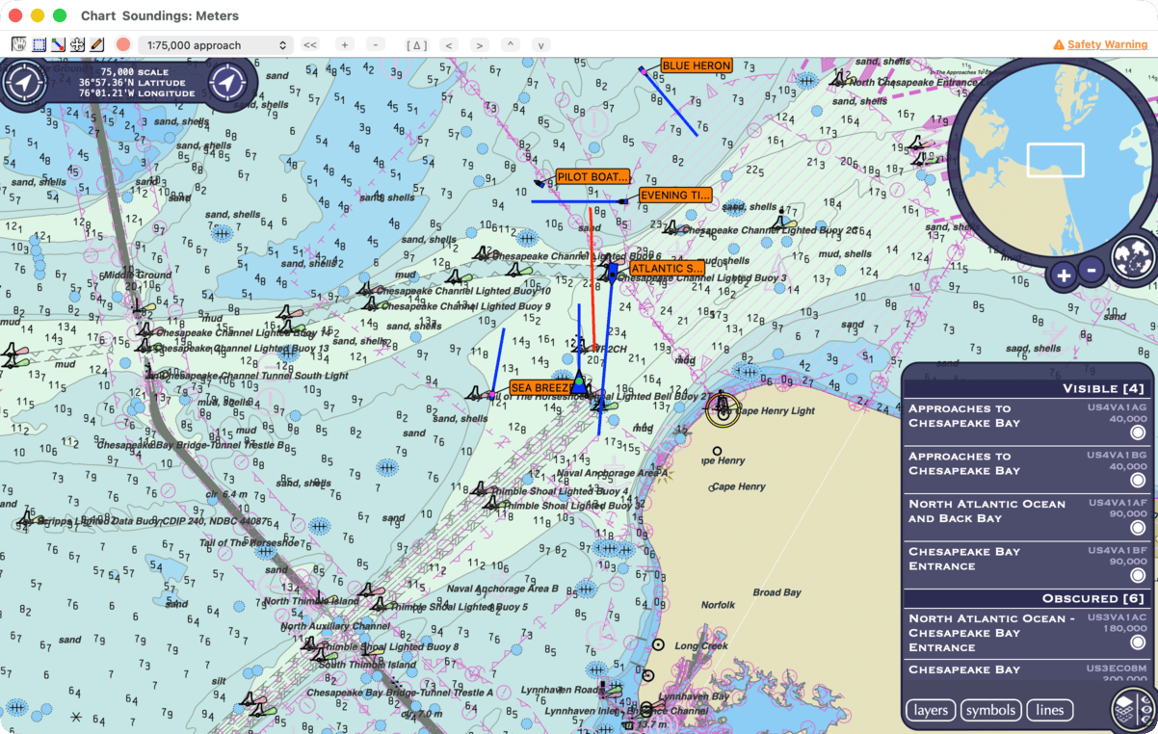Viewport: 1158px width, 734px height.
Task: Click the ATLANTIC S... vessel label
Action: 667,269
